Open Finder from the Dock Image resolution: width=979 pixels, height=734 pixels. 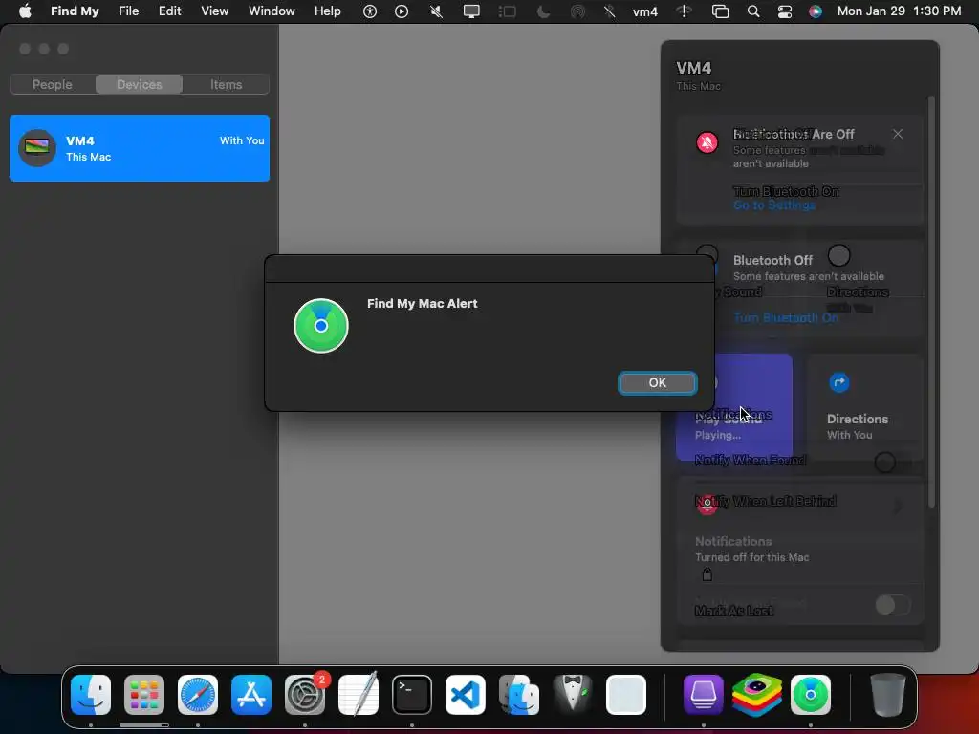[91, 695]
